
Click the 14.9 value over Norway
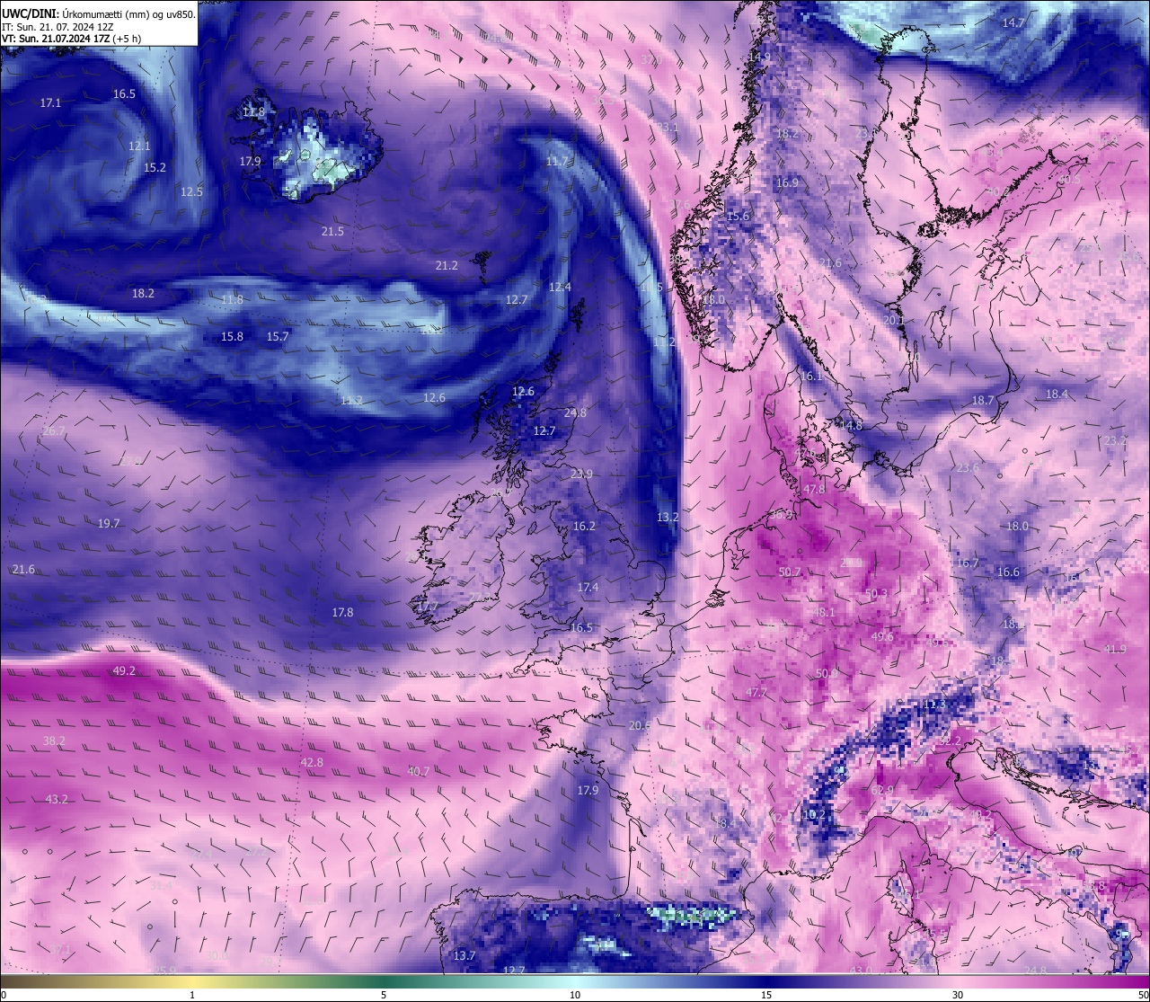pos(759,57)
